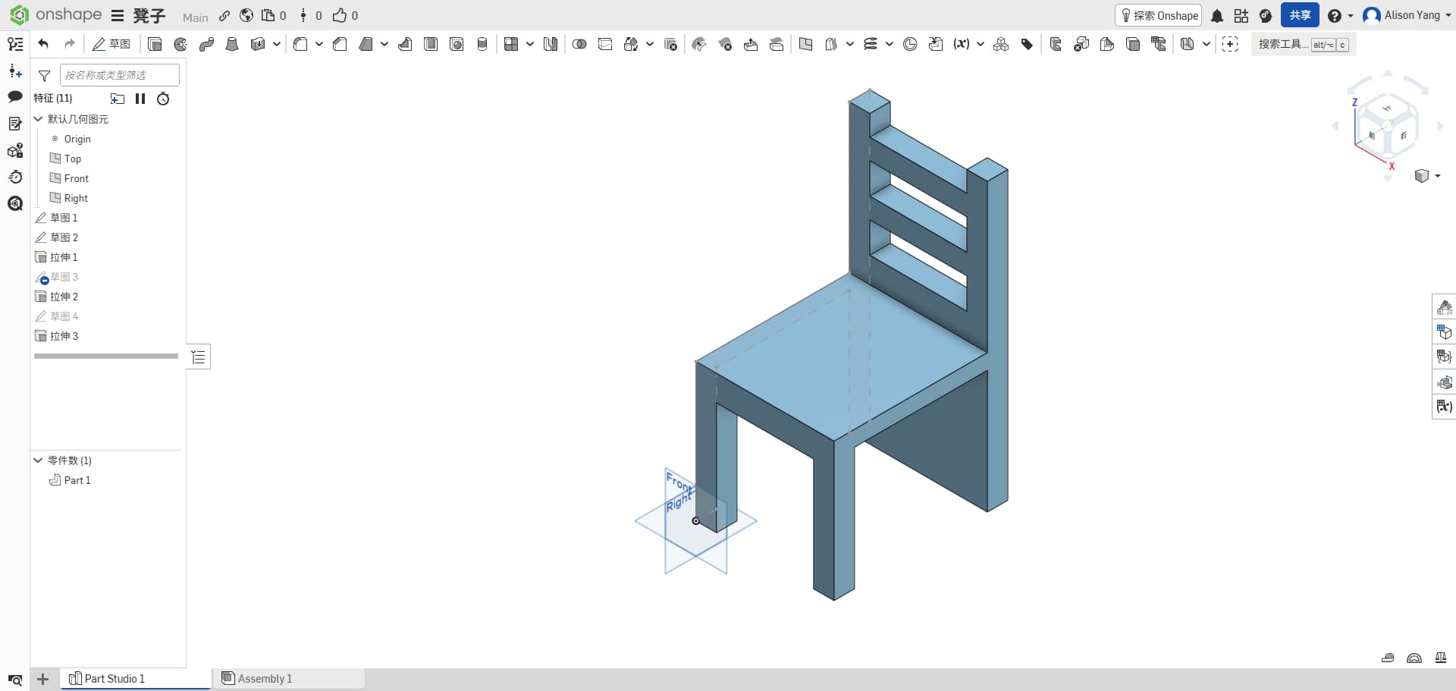Click the Main branch label
This screenshot has height=691, width=1456.
pos(196,17)
